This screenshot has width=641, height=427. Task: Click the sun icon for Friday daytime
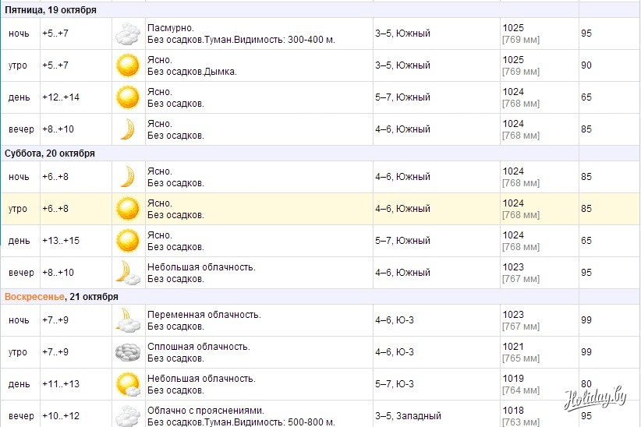(127, 97)
